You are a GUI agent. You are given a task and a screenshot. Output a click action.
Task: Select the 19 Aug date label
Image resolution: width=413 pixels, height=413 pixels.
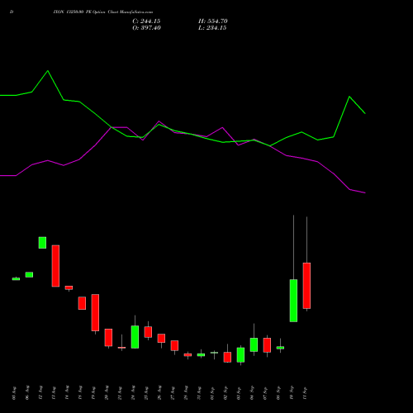click(x=93, y=393)
